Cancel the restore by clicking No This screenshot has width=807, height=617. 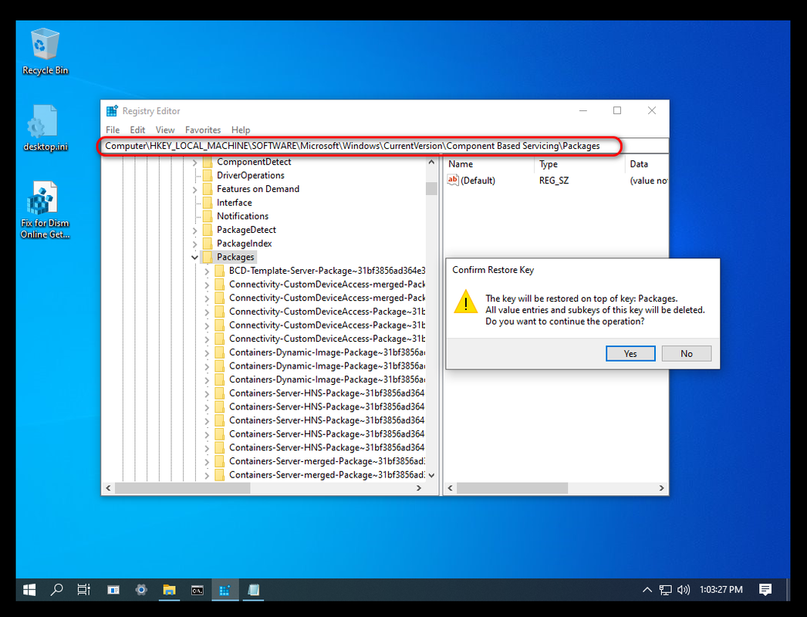coord(687,353)
